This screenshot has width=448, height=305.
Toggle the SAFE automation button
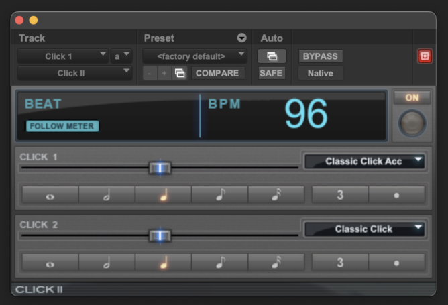pyautogui.click(x=271, y=73)
